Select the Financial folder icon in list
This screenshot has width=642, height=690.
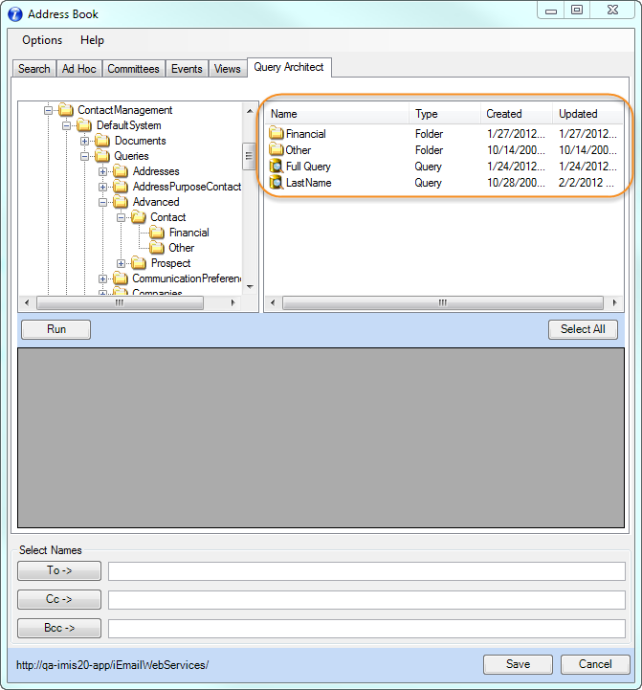click(277, 134)
